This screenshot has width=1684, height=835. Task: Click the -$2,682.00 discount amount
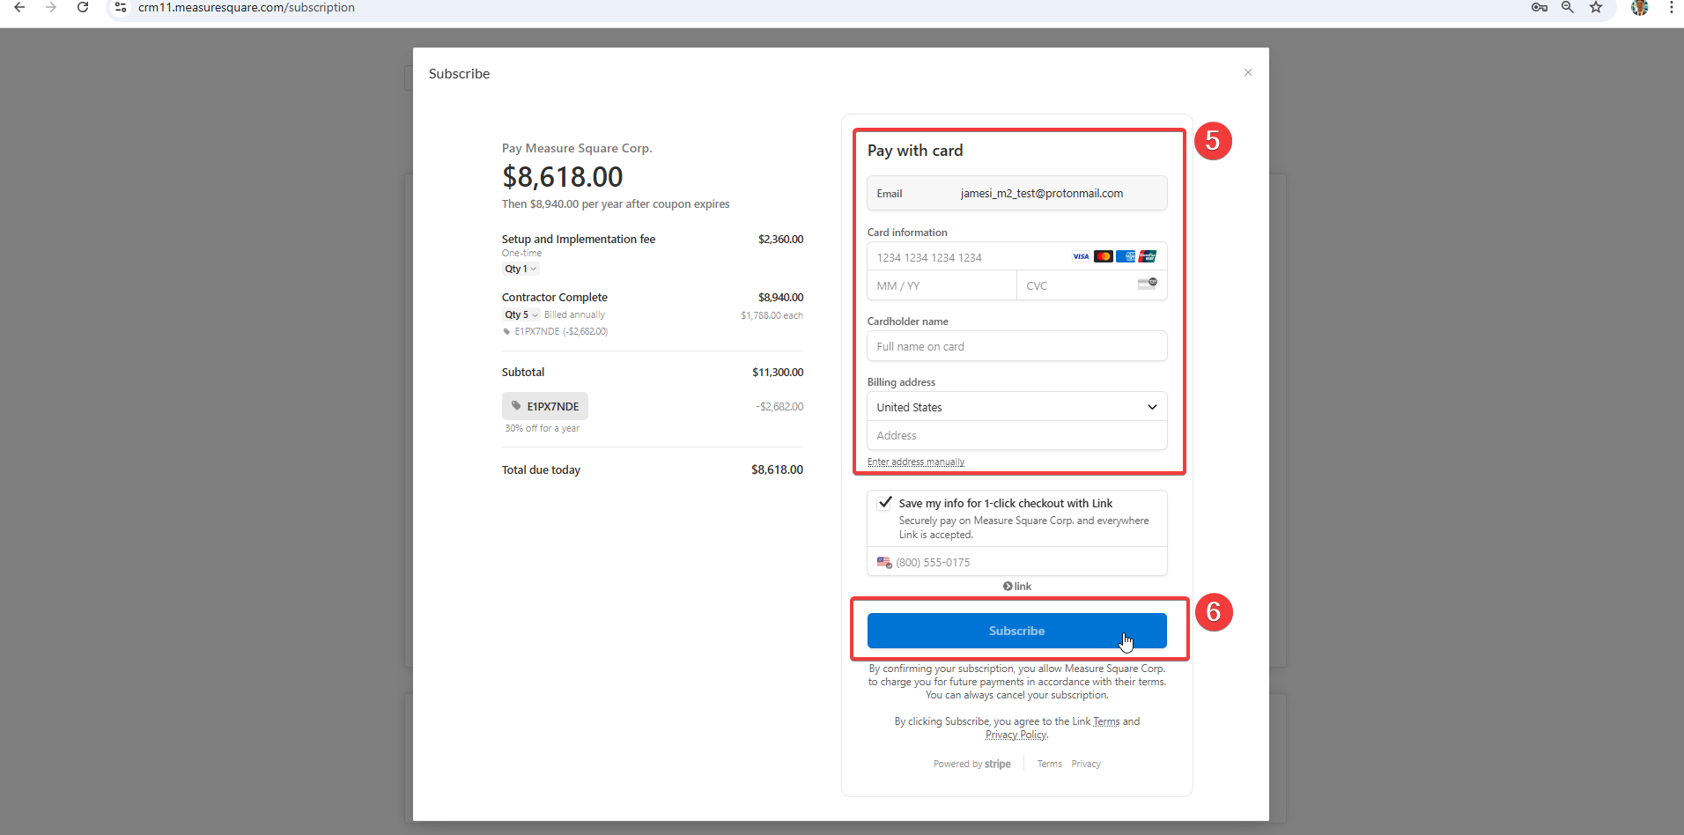click(779, 406)
